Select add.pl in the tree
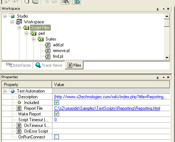Screen dimensions: 175x142 pyautogui.click(x=58, y=45)
